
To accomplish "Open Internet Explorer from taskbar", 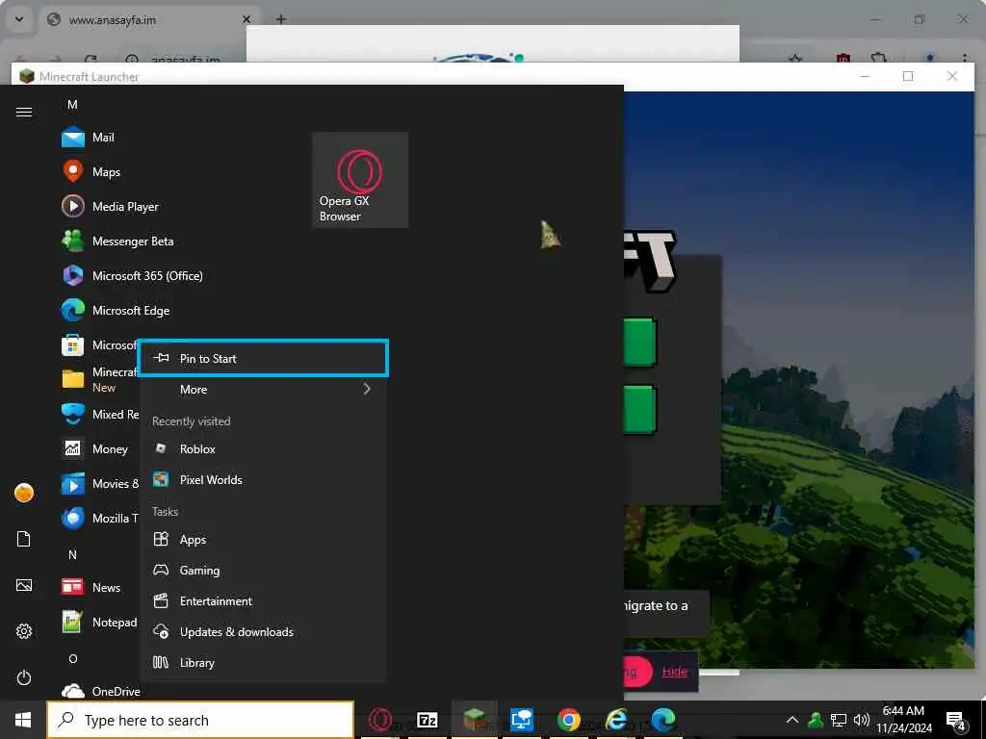I will tap(615, 720).
